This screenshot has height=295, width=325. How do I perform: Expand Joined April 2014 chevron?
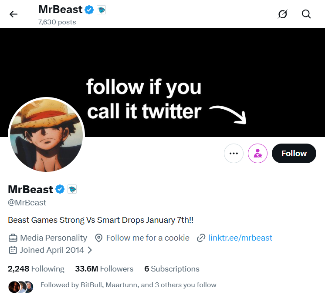coord(90,250)
